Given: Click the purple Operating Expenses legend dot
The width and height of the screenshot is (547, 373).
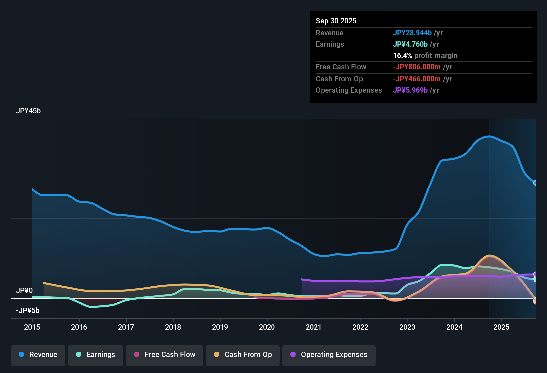Looking at the screenshot, I should point(293,355).
